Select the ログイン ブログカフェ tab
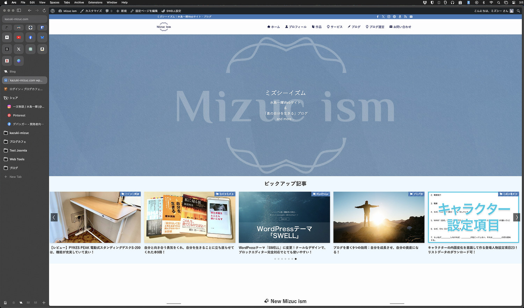This screenshot has height=308, width=524. click(x=24, y=89)
